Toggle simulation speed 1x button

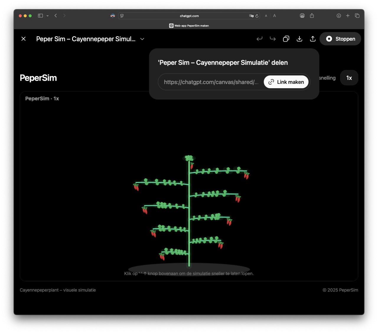(x=349, y=78)
